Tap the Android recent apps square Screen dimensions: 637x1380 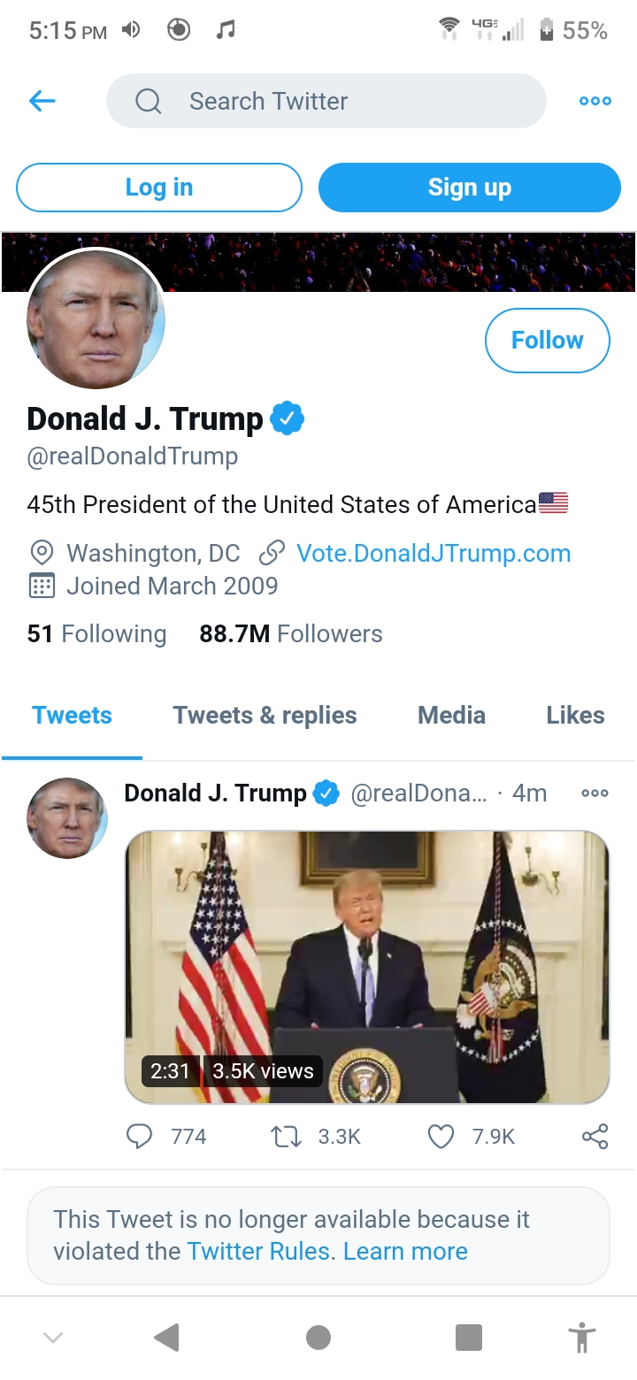tap(468, 1338)
